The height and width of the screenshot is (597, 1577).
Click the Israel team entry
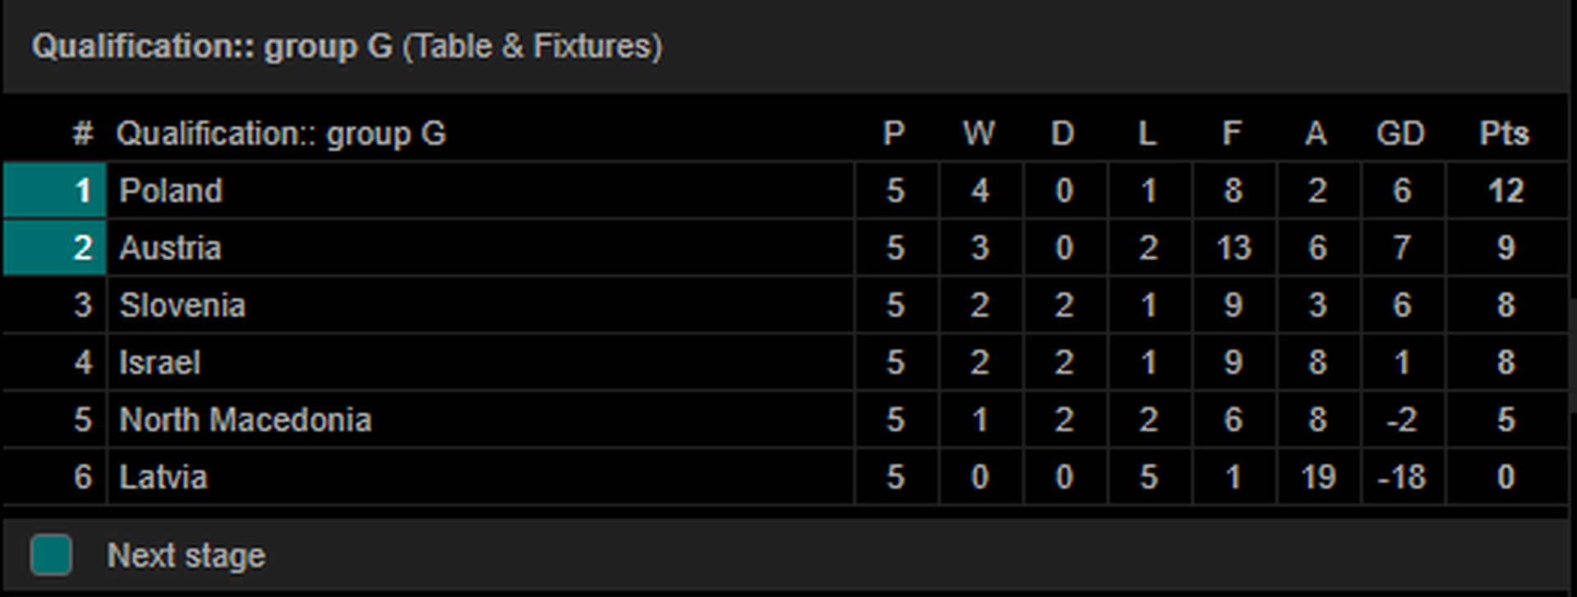(159, 363)
